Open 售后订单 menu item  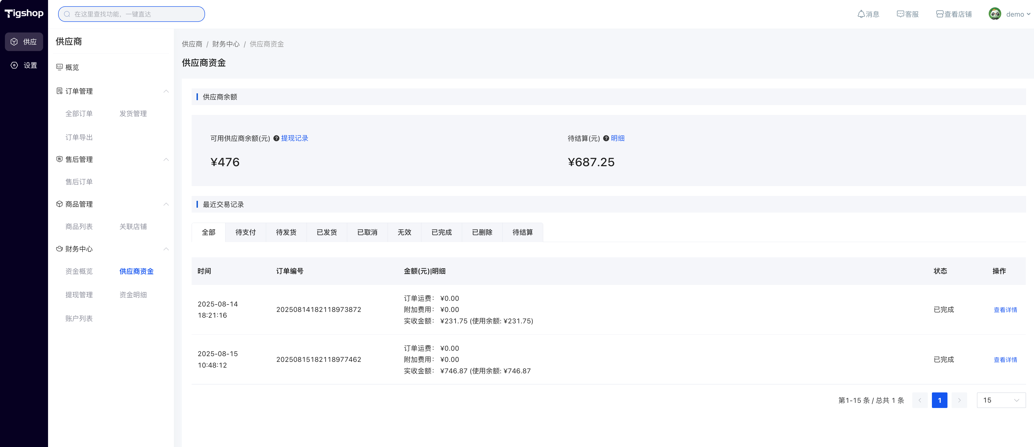[79, 182]
